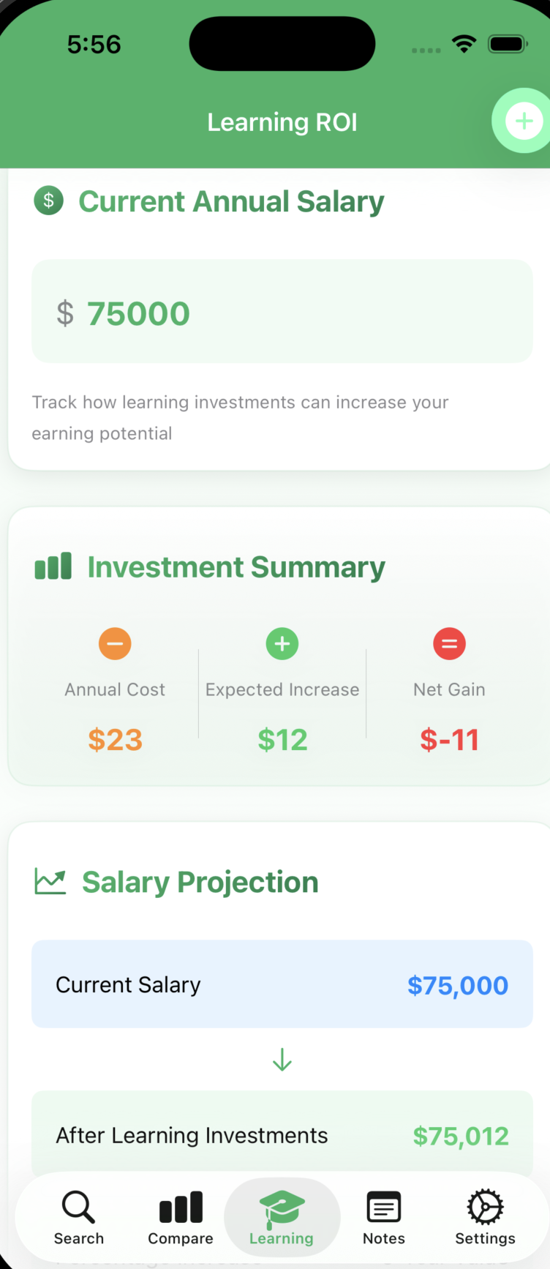Click the Learning ROI header title

[x=282, y=122]
